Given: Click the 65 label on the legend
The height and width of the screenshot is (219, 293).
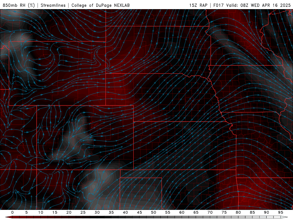Looking at the screenshot, I should [x=196, y=212].
